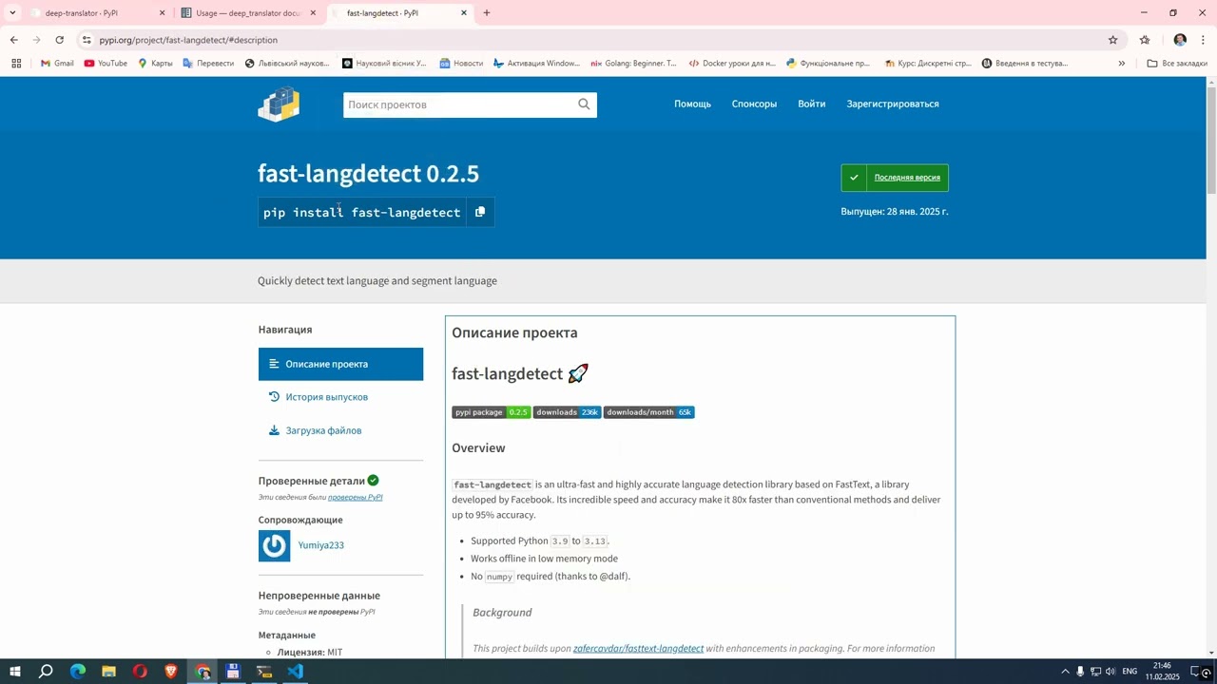Click the PyPI logo
The image size is (1217, 684).
(279, 104)
